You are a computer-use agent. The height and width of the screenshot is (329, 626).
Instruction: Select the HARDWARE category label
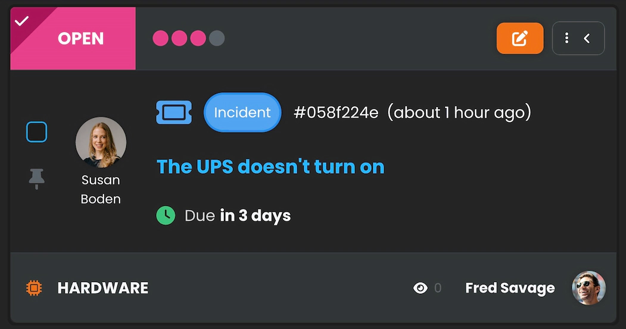(x=103, y=288)
